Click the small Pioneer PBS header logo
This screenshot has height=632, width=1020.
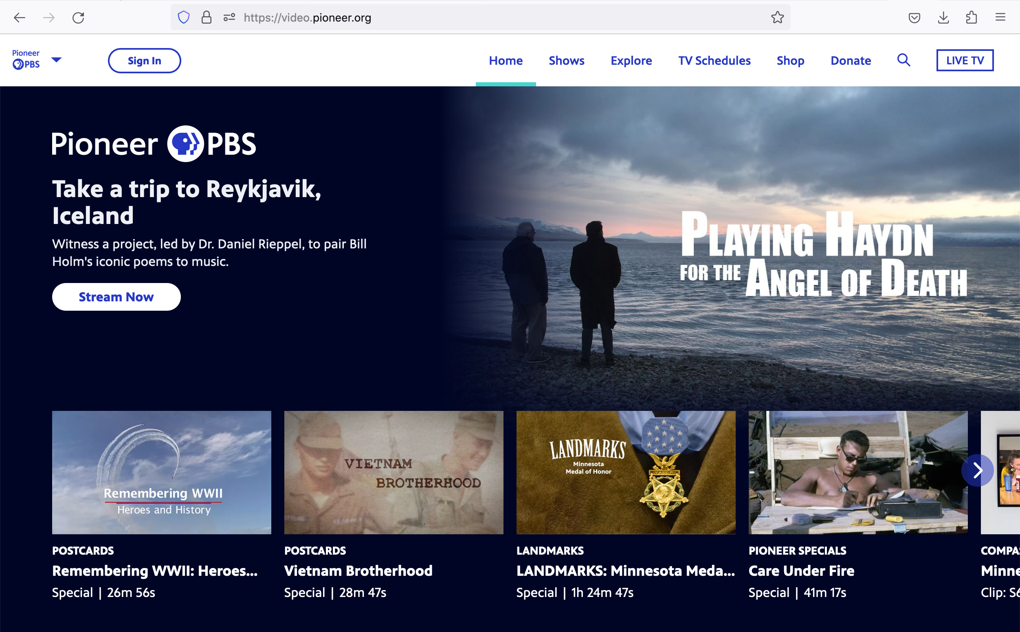coord(26,59)
